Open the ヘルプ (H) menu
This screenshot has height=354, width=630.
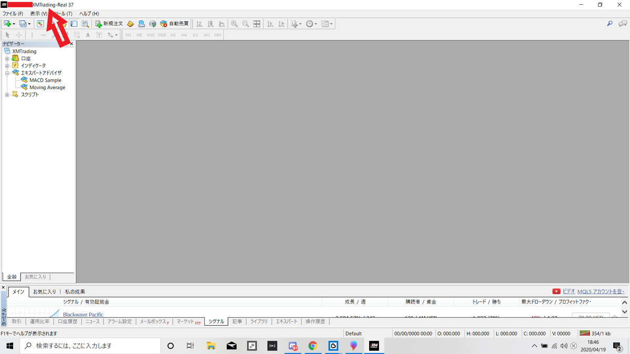[x=89, y=13]
